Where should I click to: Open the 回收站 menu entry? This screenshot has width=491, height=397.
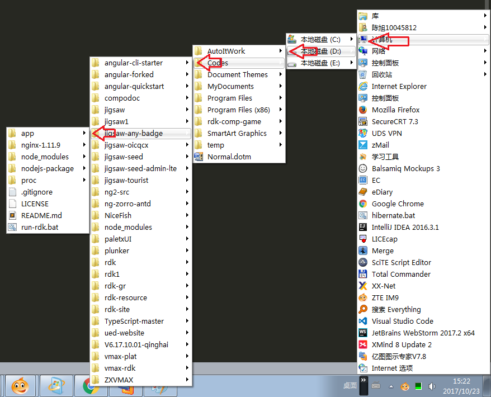pyautogui.click(x=423, y=74)
